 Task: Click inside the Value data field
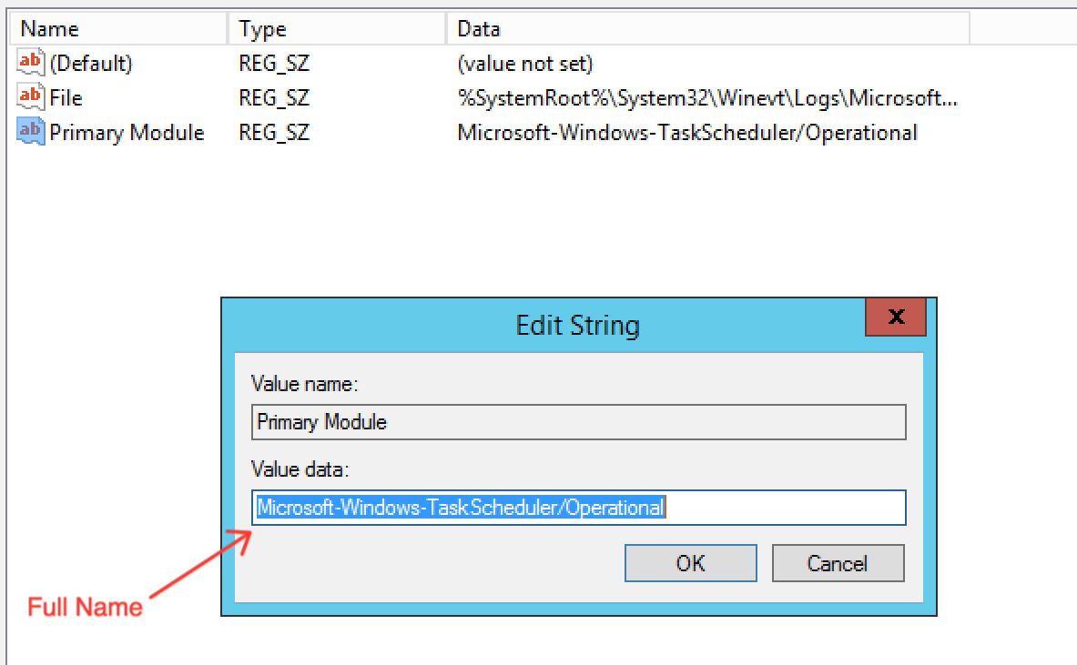[579, 507]
